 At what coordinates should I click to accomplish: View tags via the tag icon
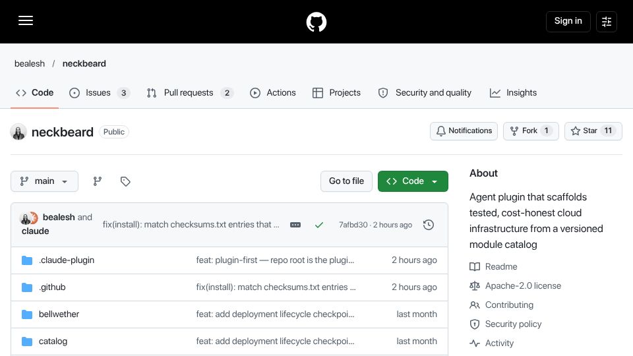[125, 181]
